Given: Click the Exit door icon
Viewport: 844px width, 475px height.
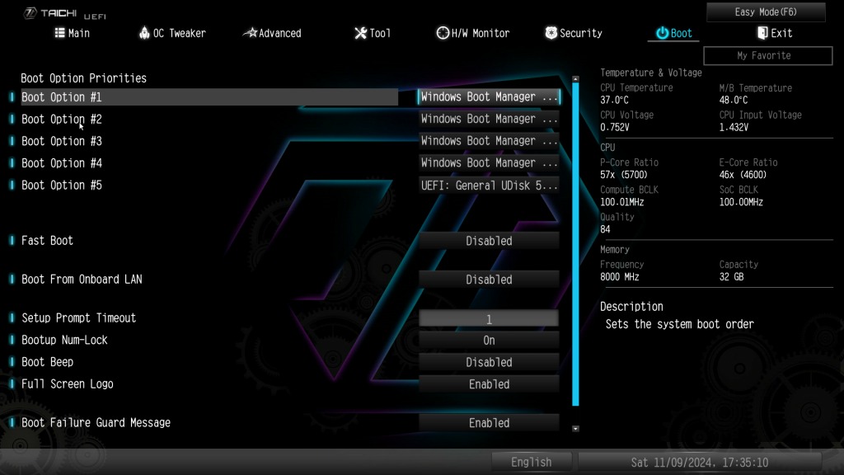Looking at the screenshot, I should pyautogui.click(x=762, y=33).
